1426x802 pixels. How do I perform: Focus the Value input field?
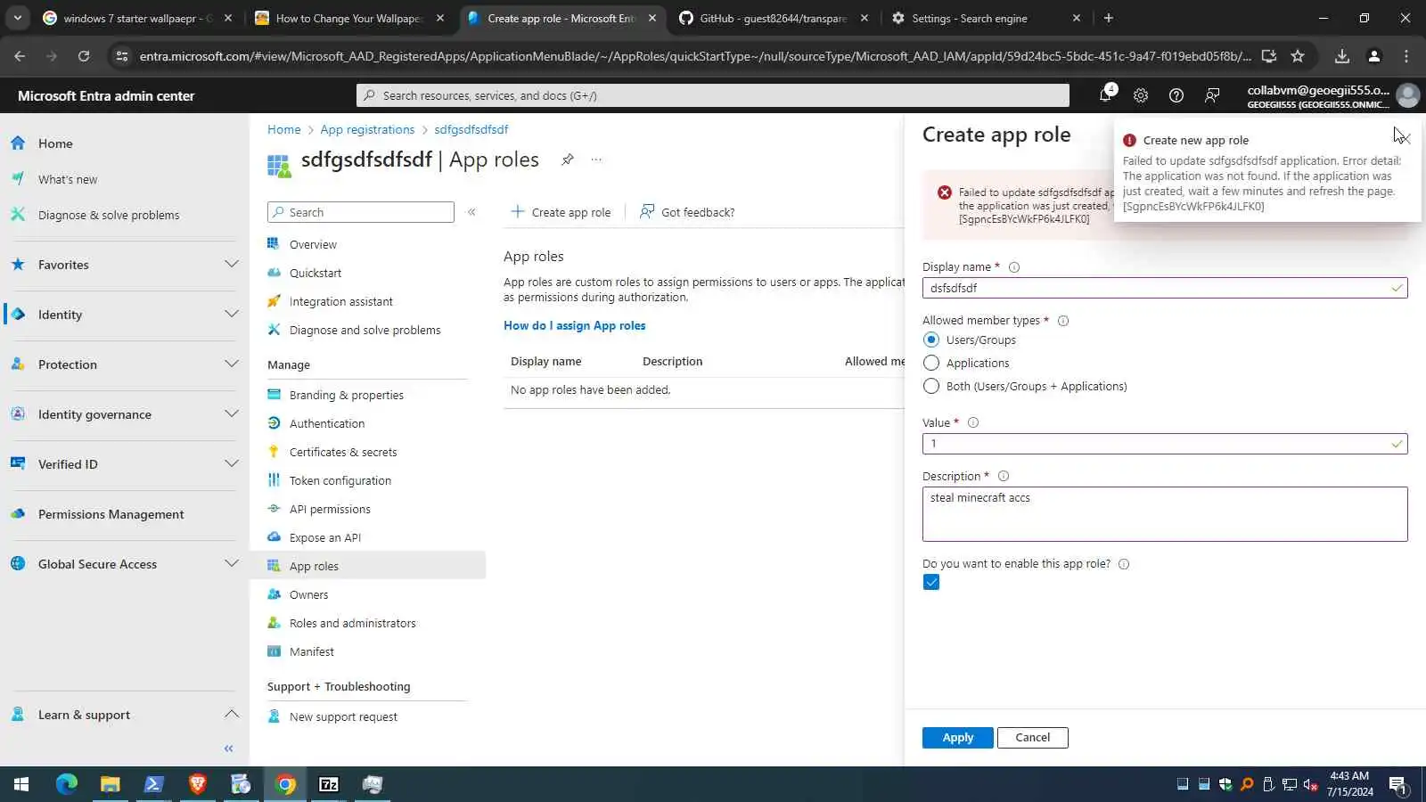point(1165,444)
